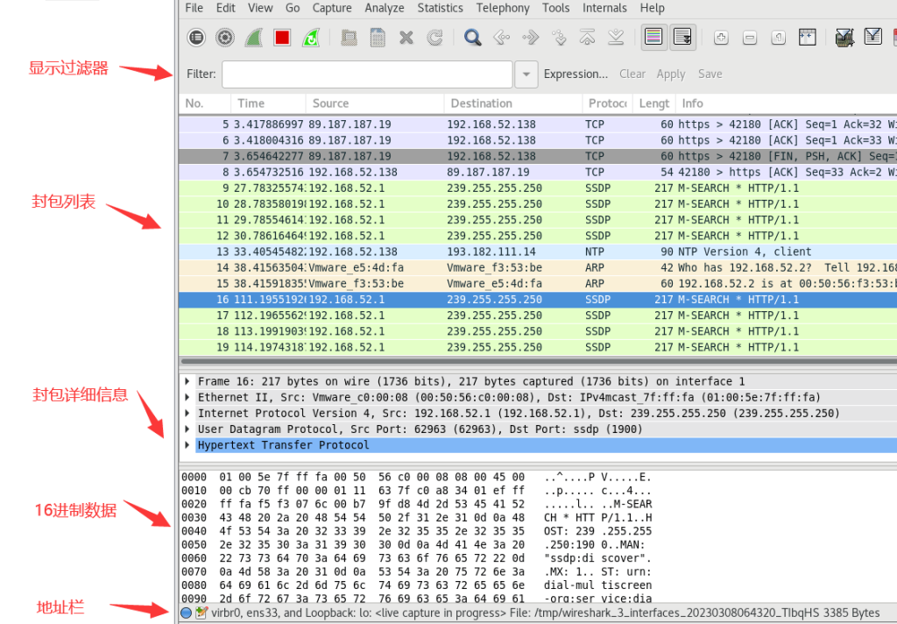This screenshot has width=897, height=624.
Task: Open the filter history dropdown arrow
Action: tap(526, 74)
